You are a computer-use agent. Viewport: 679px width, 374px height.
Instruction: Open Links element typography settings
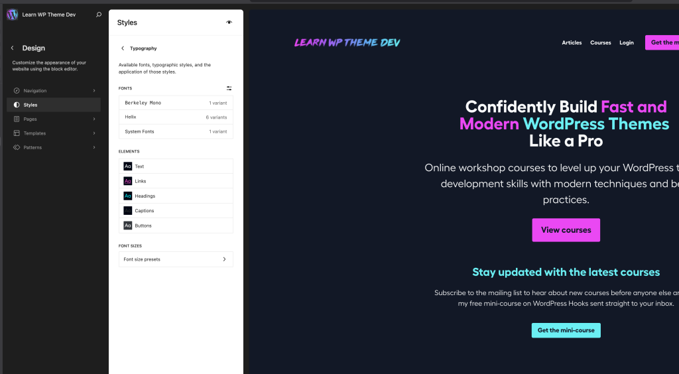[x=176, y=181]
